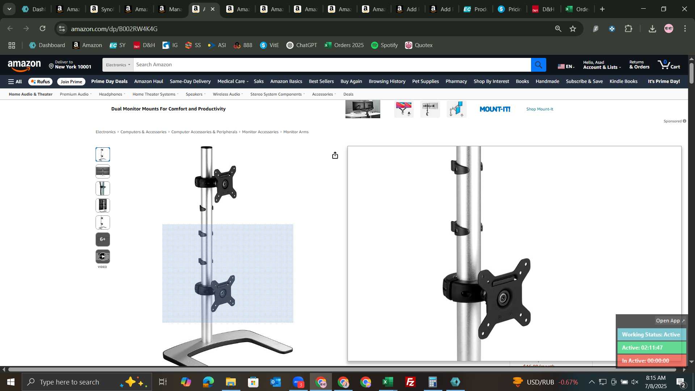Open ChatGPT bookmark
The height and width of the screenshot is (391, 695).
(x=302, y=45)
